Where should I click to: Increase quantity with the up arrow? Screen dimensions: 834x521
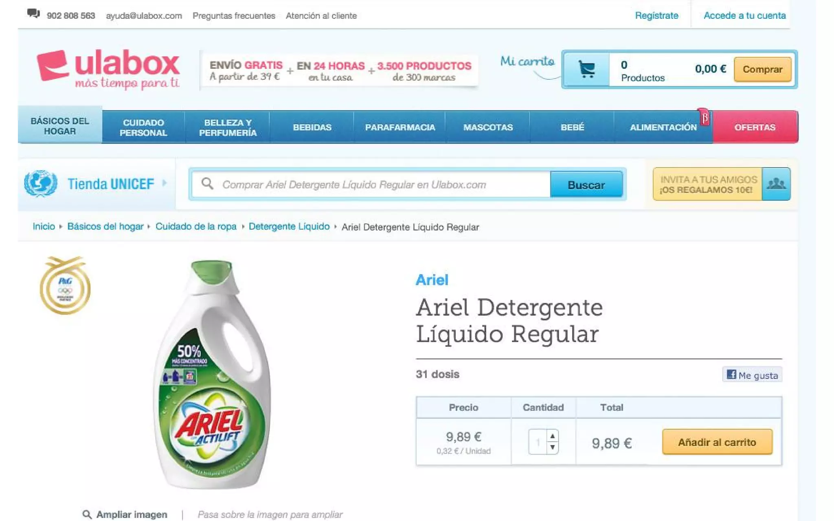[x=552, y=436]
